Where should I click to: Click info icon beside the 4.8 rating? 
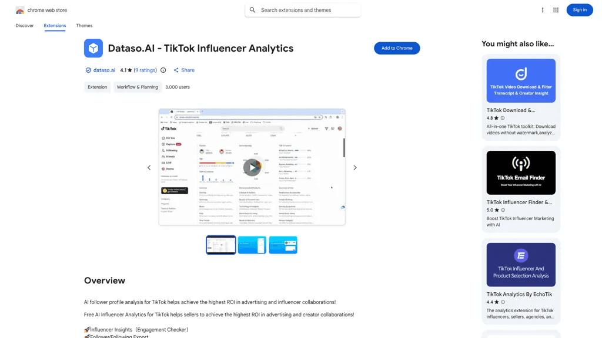(503, 118)
